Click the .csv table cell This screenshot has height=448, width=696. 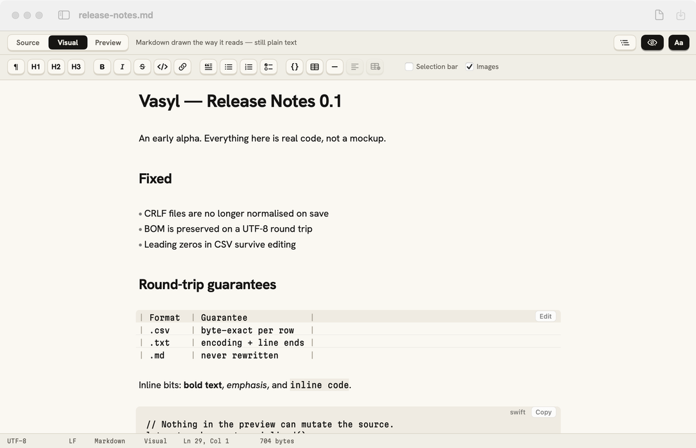159,330
